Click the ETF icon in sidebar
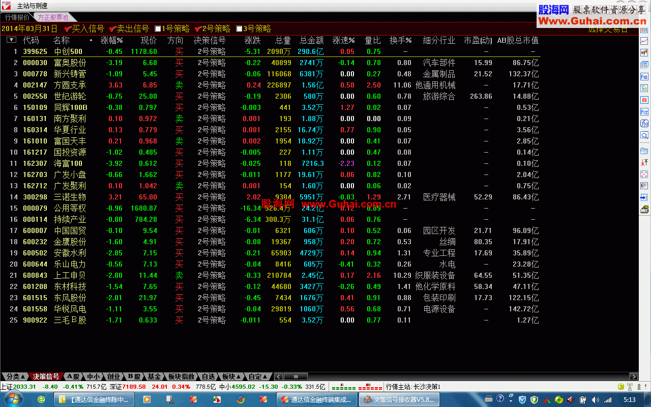Viewport: 651px width, 407px height. pos(644,186)
